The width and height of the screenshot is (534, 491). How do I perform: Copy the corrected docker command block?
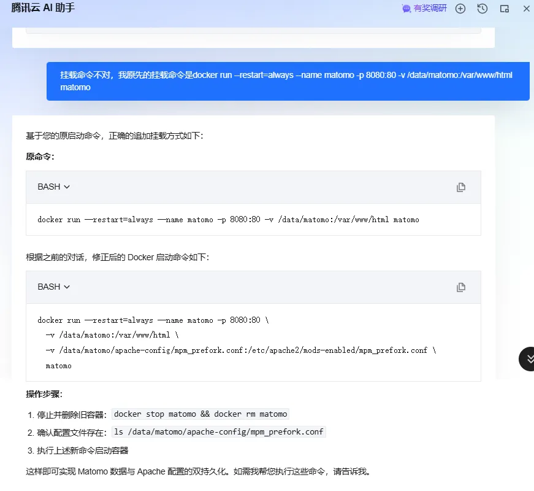pos(461,287)
